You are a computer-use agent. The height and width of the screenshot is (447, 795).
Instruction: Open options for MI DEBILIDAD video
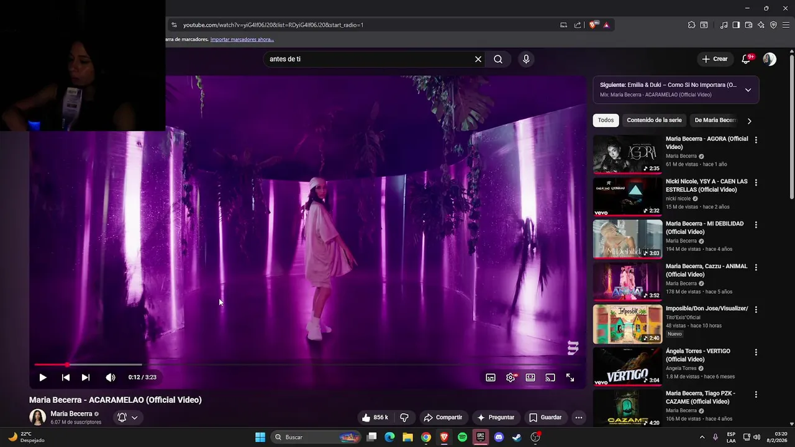click(756, 225)
